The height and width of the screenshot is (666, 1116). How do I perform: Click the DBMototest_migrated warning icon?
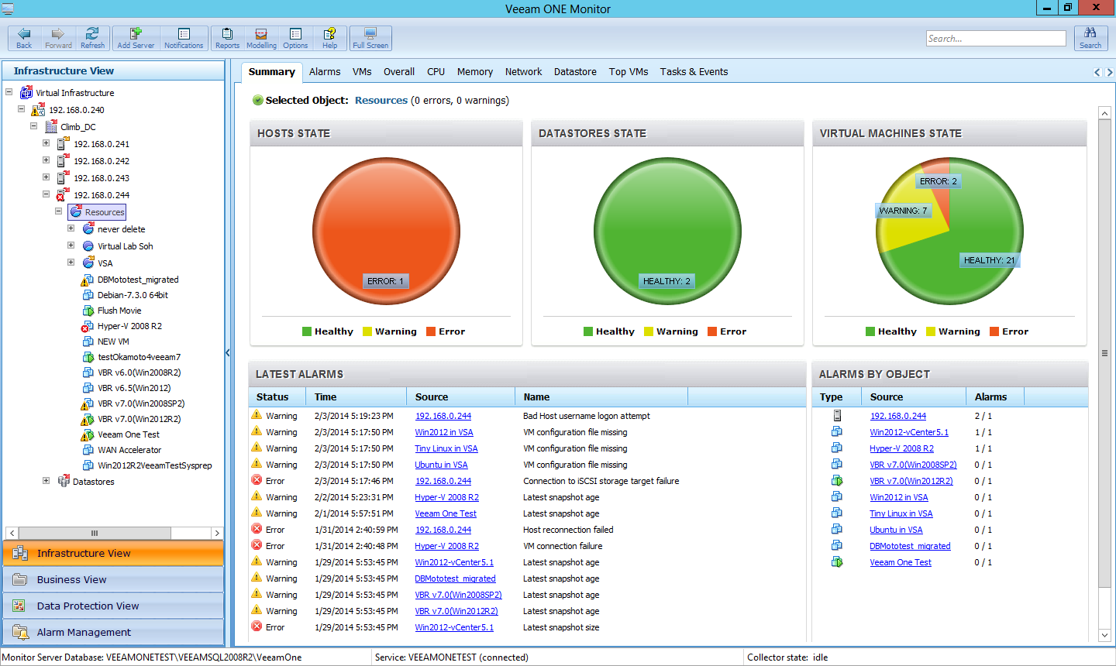[x=88, y=280]
